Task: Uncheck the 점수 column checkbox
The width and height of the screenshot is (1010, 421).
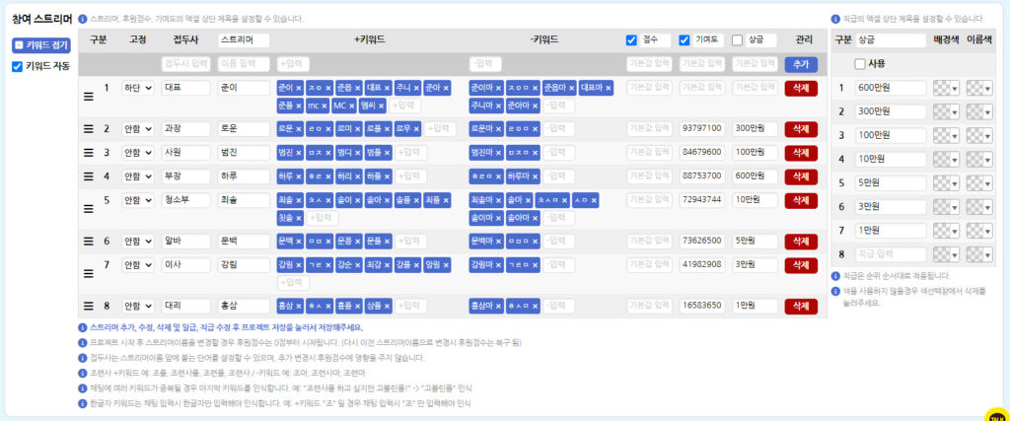Action: [631, 39]
